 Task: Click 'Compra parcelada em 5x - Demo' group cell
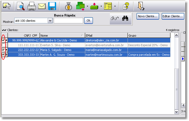(149, 55)
